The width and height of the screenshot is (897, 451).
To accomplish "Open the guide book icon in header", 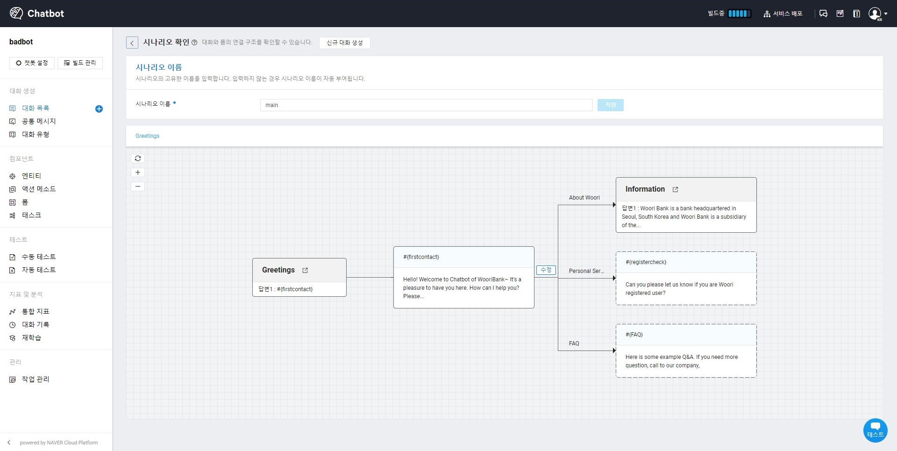I will point(856,14).
